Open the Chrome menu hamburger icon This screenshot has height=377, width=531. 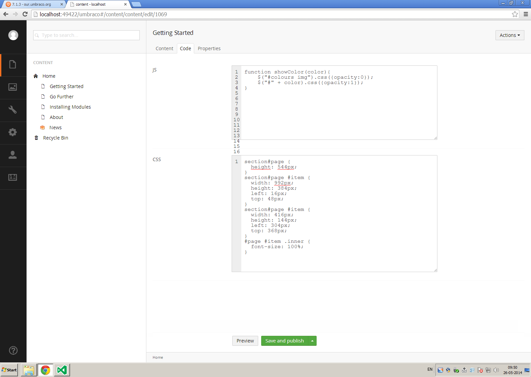526,14
